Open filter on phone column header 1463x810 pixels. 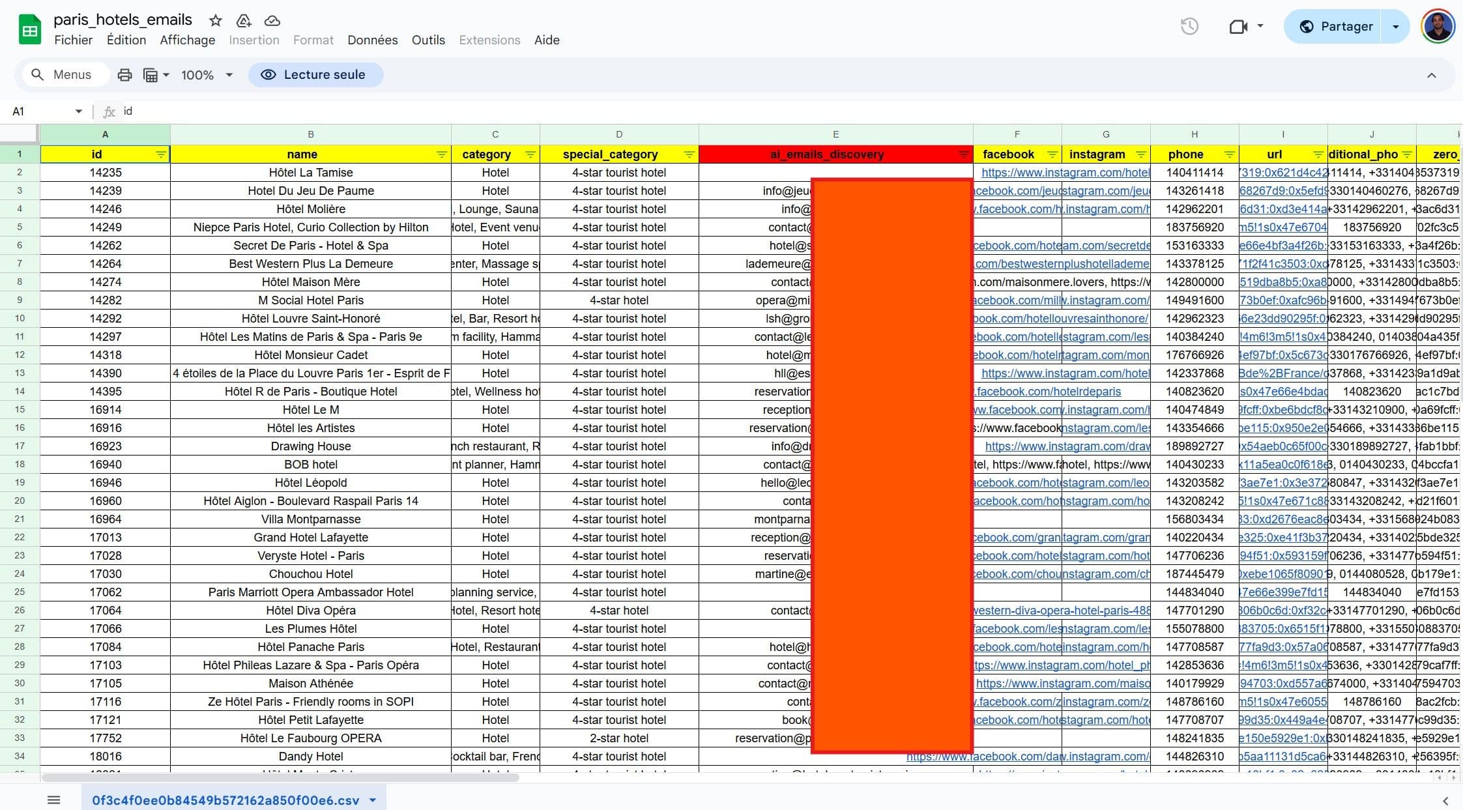pos(1230,154)
